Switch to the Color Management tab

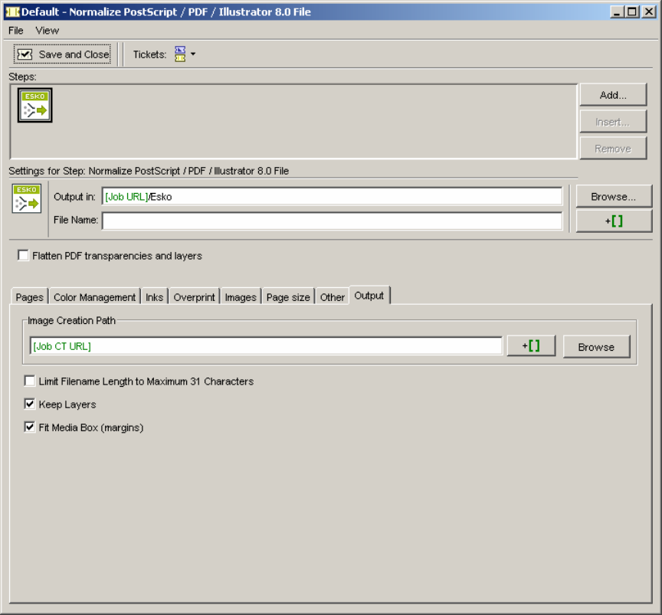coord(94,297)
